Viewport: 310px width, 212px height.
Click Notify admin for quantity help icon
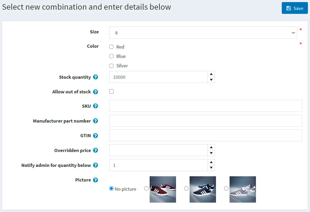click(x=96, y=165)
